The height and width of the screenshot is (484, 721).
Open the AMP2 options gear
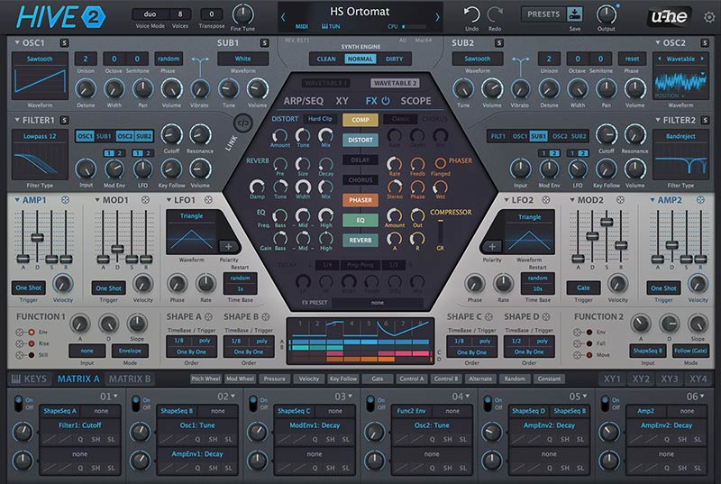[700, 200]
